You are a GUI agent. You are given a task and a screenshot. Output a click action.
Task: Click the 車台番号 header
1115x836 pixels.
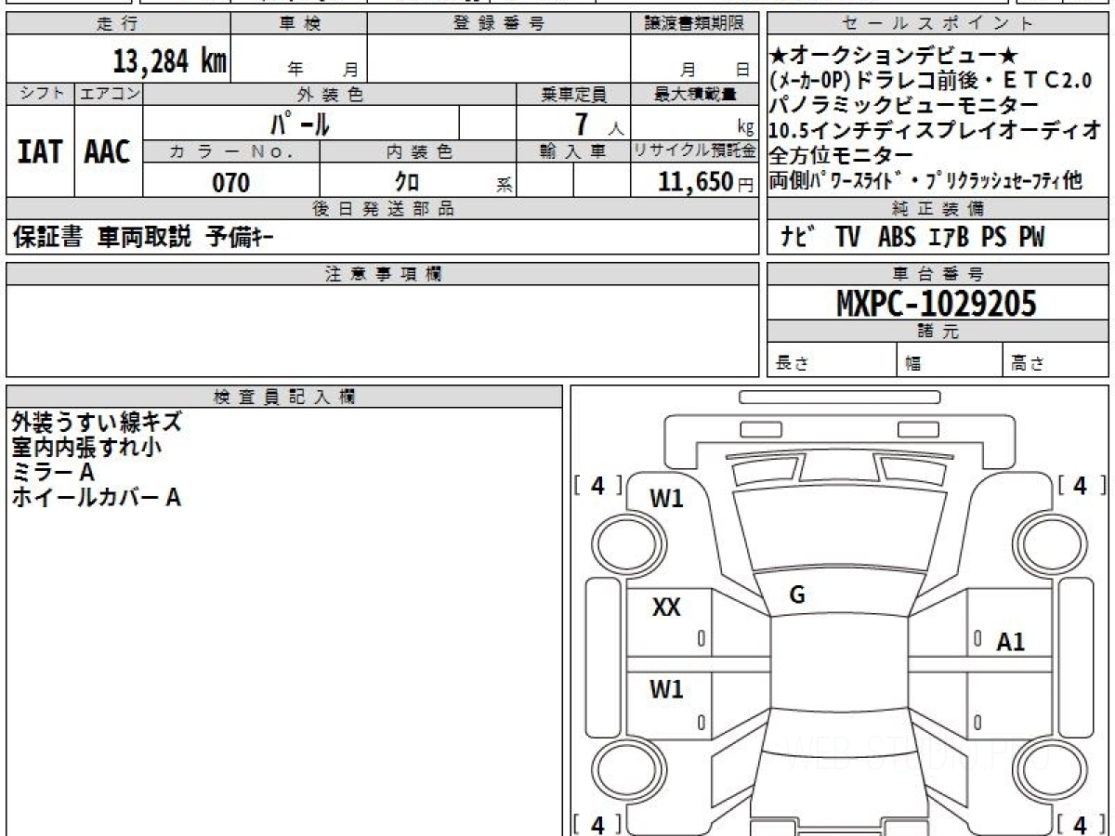[938, 274]
